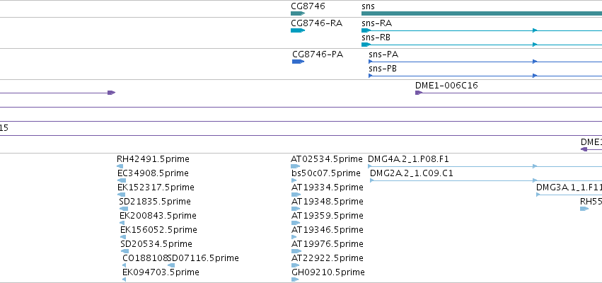This screenshot has width=602, height=283.
Task: Select the DME1-006C16 purple start marker
Action: point(419,93)
